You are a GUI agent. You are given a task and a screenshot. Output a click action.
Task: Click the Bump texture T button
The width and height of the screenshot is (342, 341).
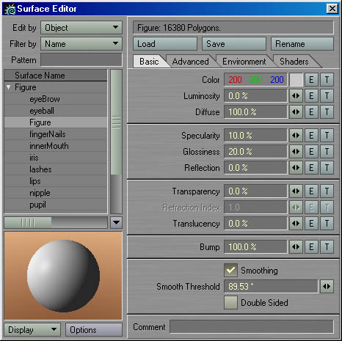coord(327,247)
